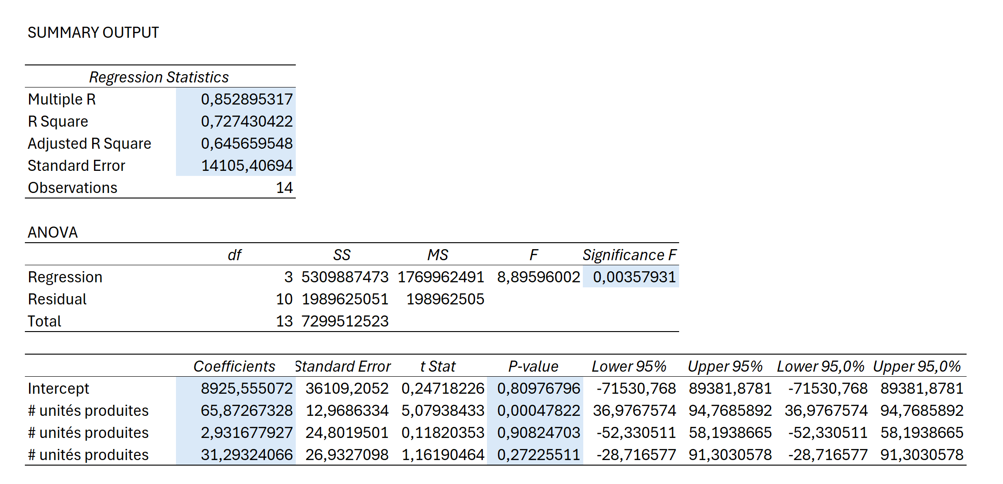Click the Upper 95,0% column header
Image resolution: width=1003 pixels, height=484 pixels.
pyautogui.click(x=917, y=366)
